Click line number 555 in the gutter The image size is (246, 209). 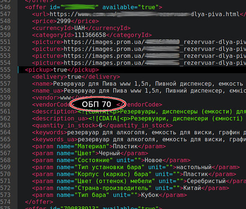pyautogui.click(x=5, y=70)
